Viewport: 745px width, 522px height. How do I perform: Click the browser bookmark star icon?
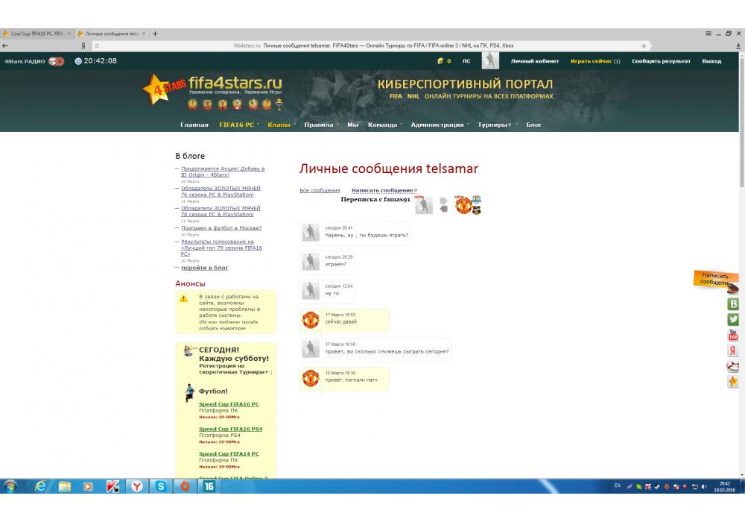pos(643,45)
